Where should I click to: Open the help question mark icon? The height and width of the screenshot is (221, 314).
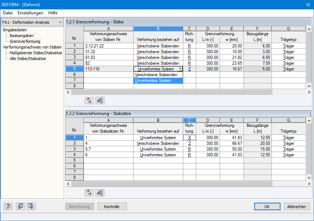8,206
